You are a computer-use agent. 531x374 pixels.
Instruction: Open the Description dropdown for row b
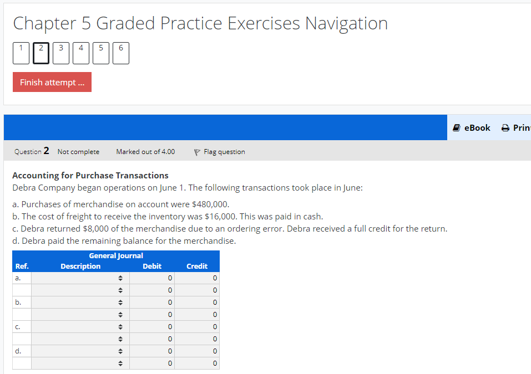[119, 302]
